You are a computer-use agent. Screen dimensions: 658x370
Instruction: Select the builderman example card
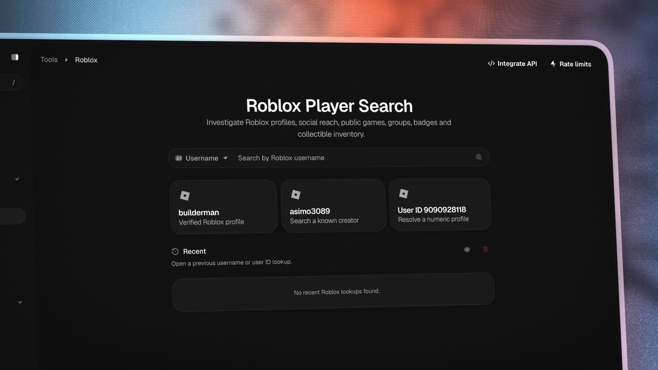223,207
